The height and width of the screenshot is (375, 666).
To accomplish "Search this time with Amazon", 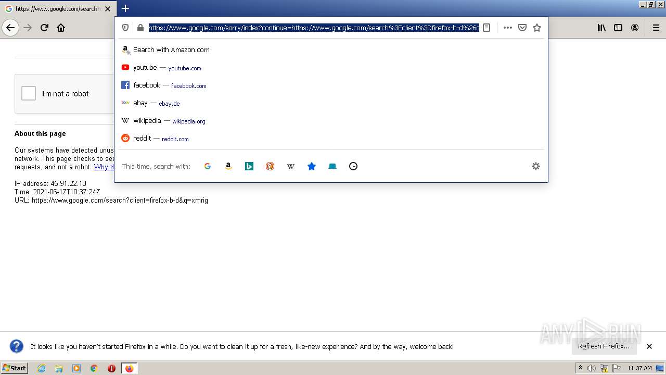I will point(228,166).
